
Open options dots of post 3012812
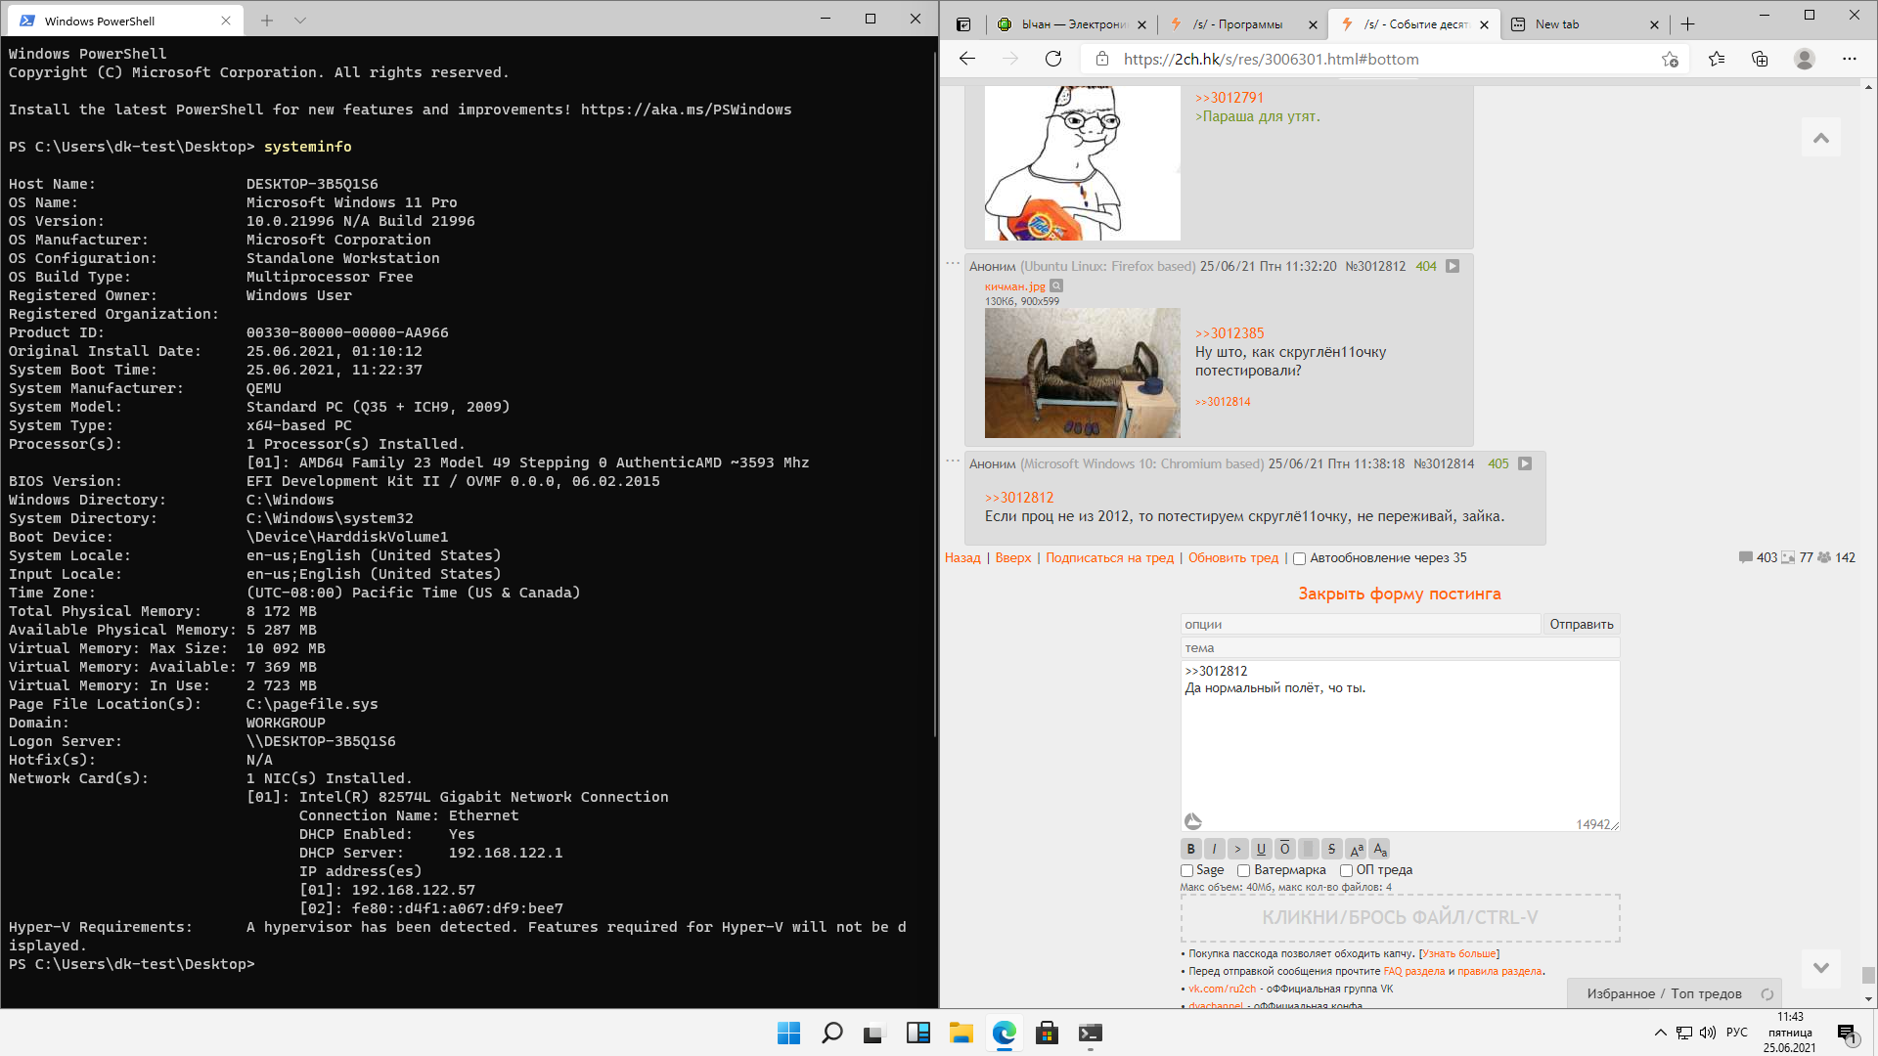point(953,263)
